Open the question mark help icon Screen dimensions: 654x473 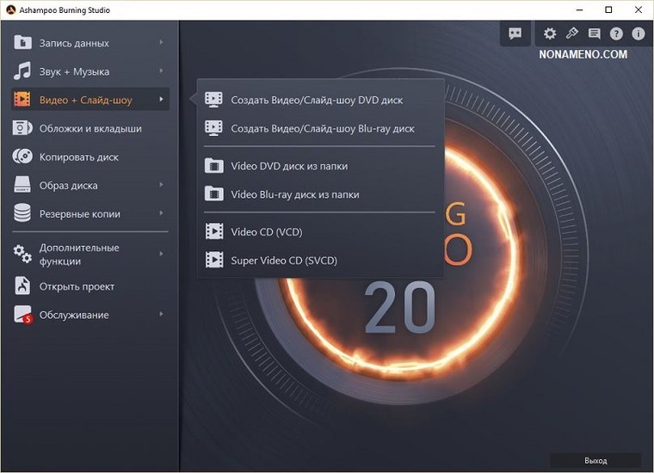tap(616, 34)
